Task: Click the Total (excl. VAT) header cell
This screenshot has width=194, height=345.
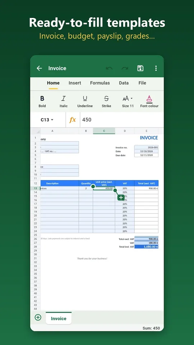Action: tap(147, 183)
